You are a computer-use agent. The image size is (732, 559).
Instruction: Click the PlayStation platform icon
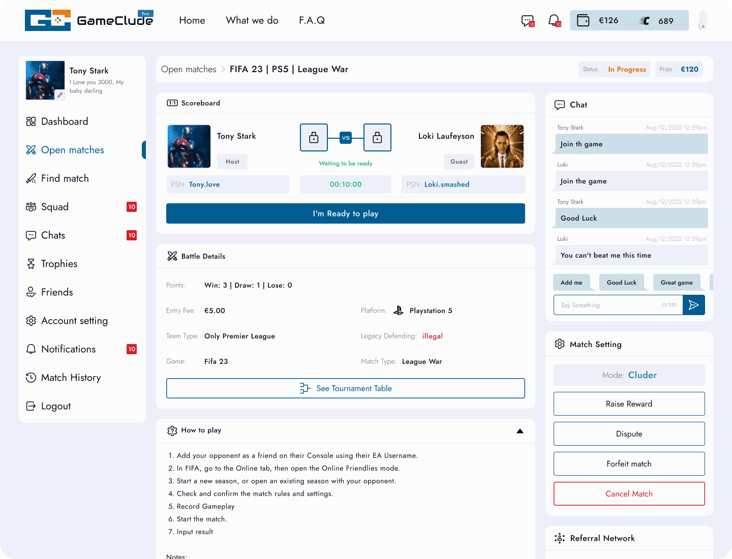[x=399, y=310]
